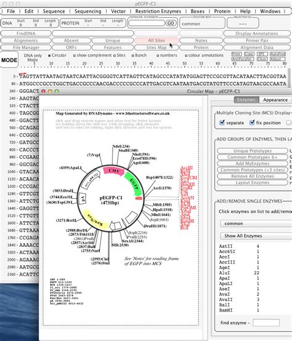Click the Remove All Enzymes button
Screen dimensions: 292x341
(x=253, y=176)
